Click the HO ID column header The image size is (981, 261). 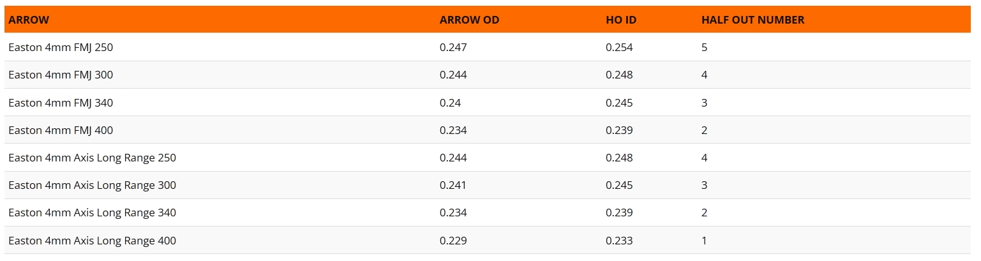tap(621, 20)
